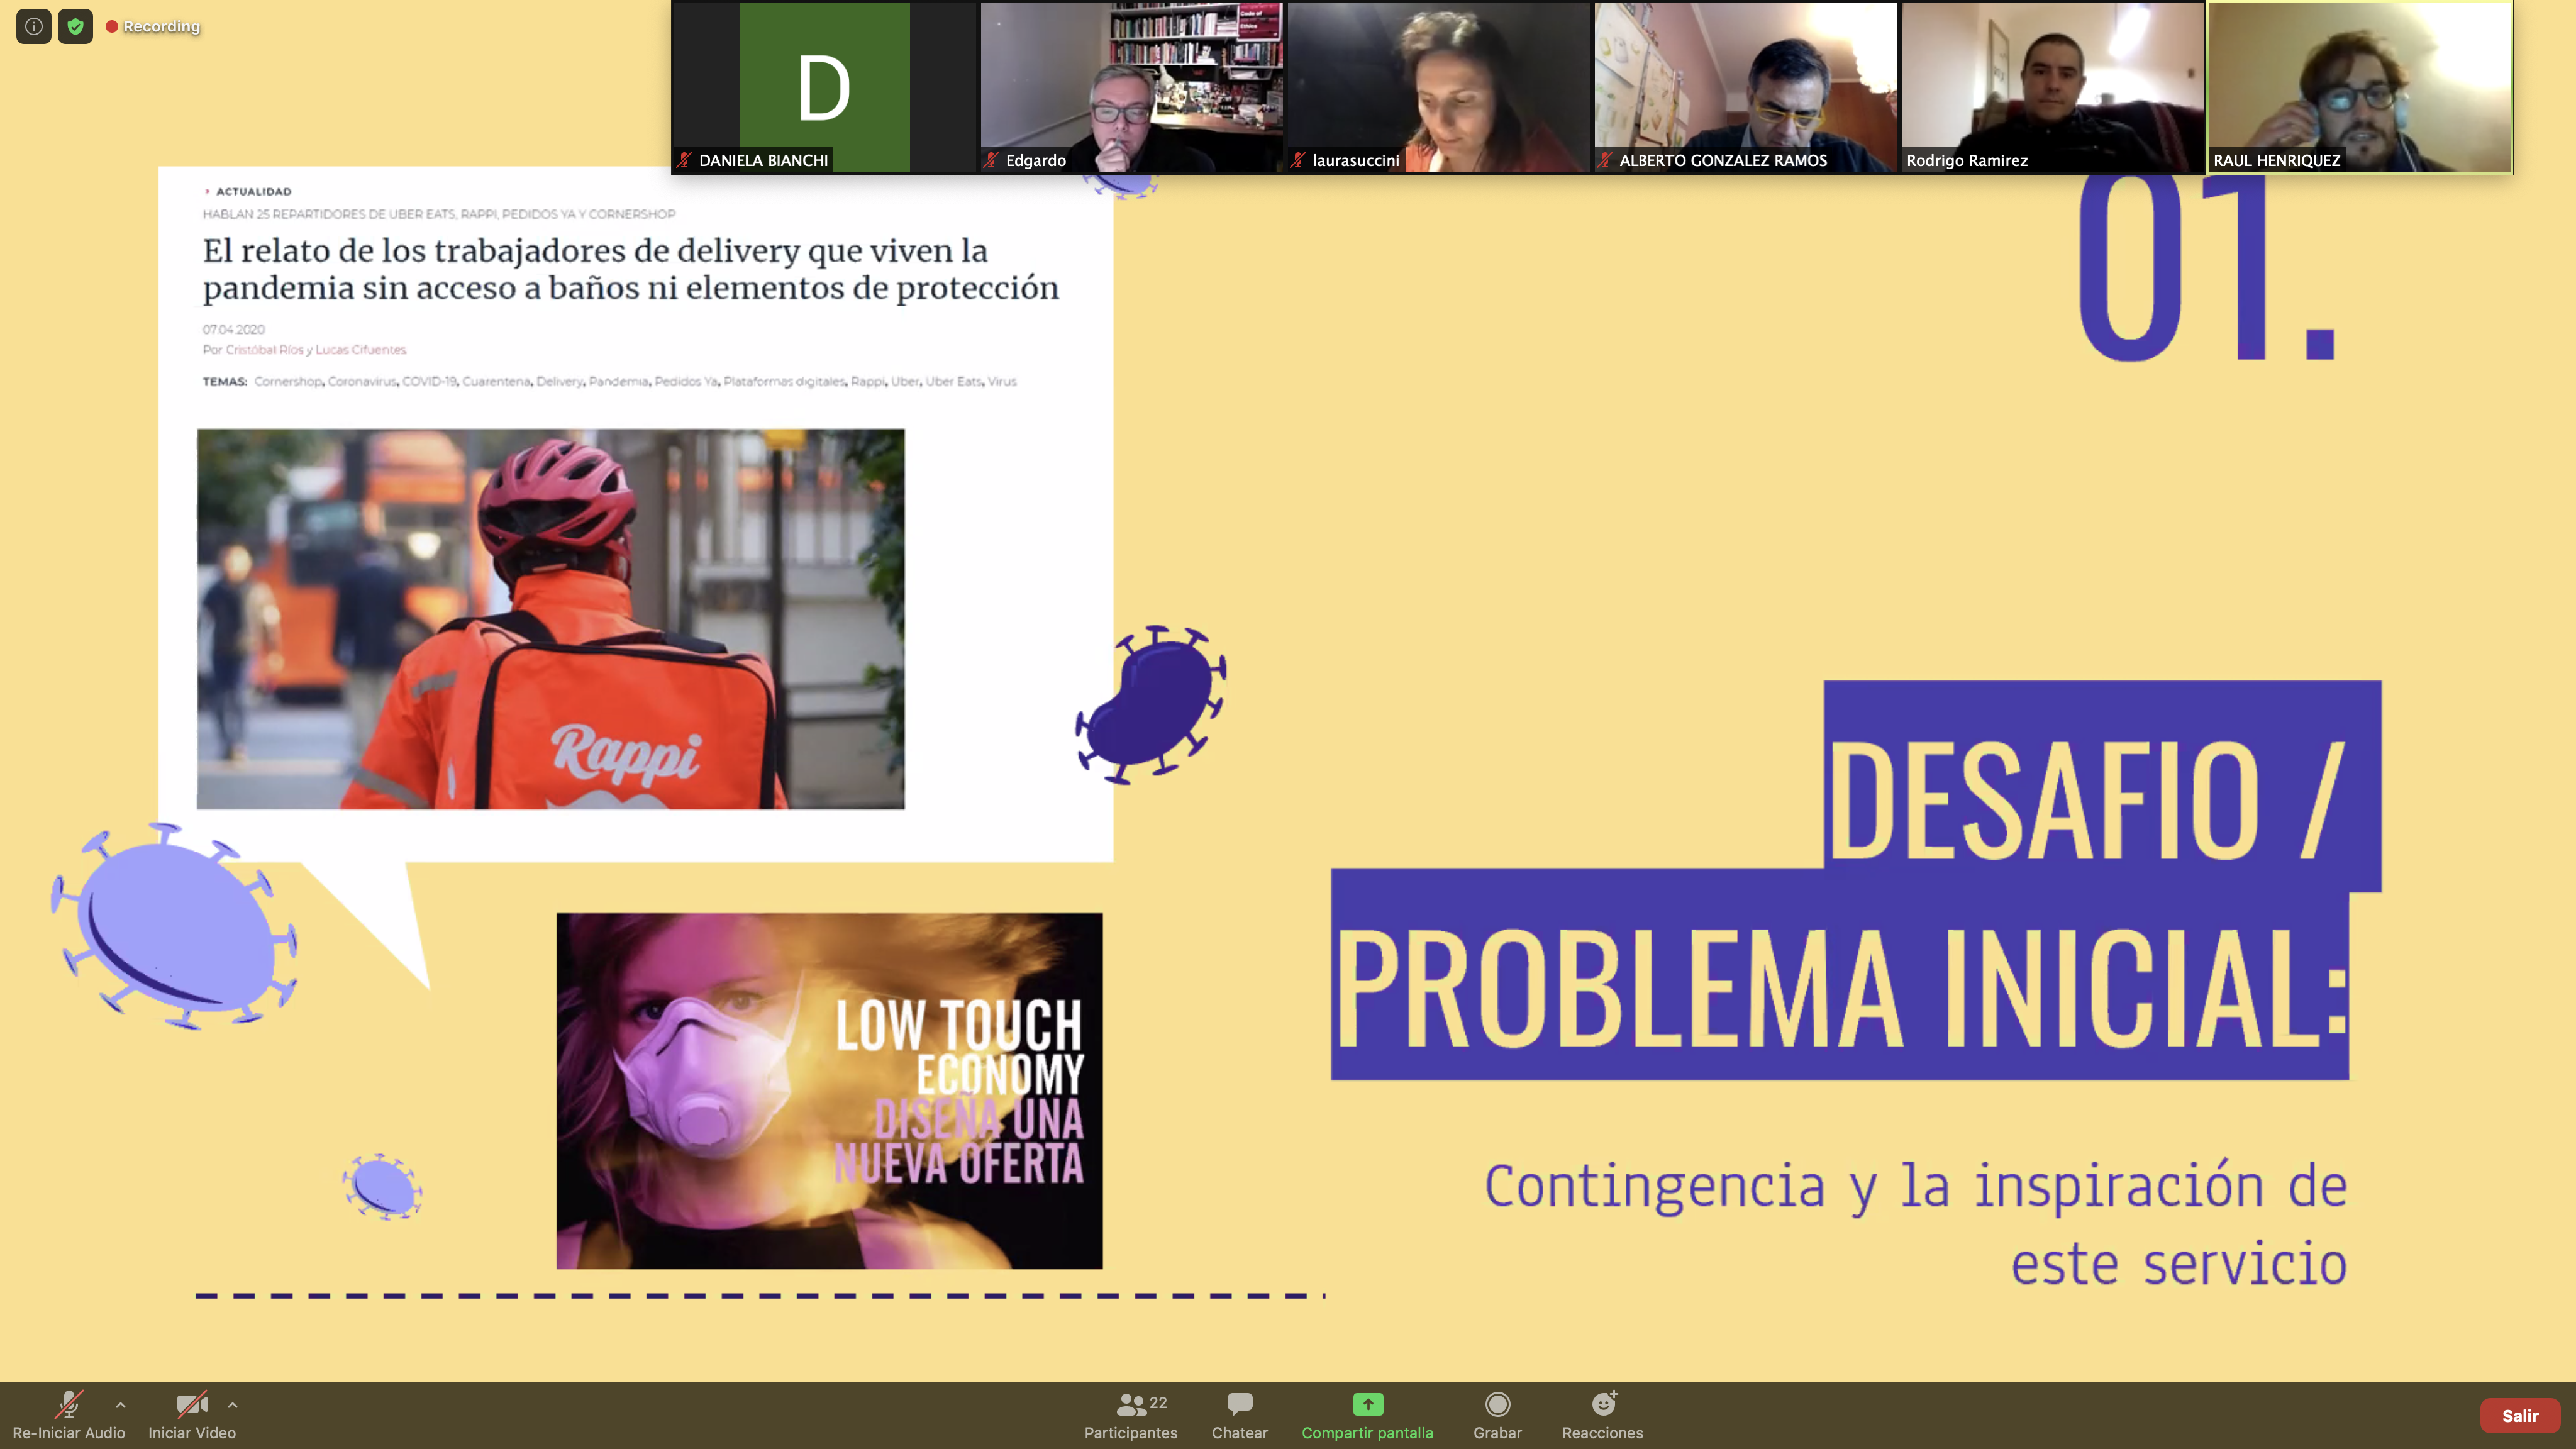
Task: Click Coronavirus topic tag
Action: [362, 381]
